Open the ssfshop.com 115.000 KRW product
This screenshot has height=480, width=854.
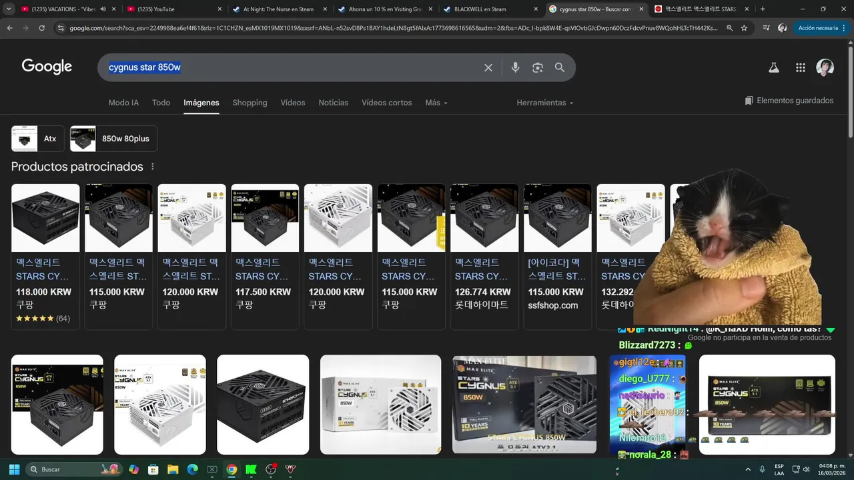558,257
